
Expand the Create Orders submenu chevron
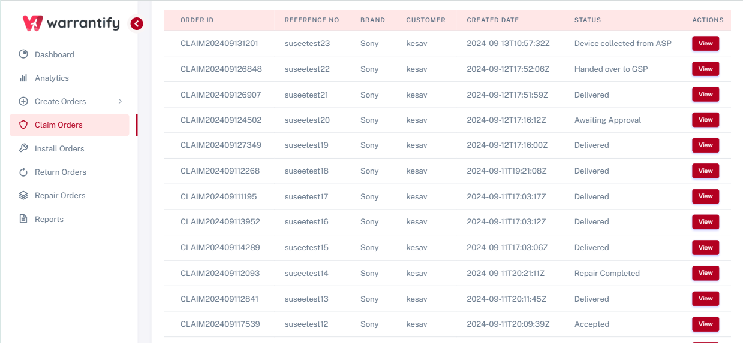click(120, 101)
